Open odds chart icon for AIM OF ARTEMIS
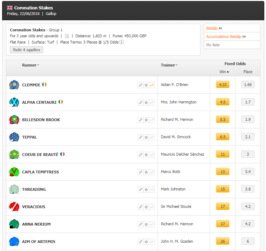Screen dimensions: 266x251 click(152, 242)
